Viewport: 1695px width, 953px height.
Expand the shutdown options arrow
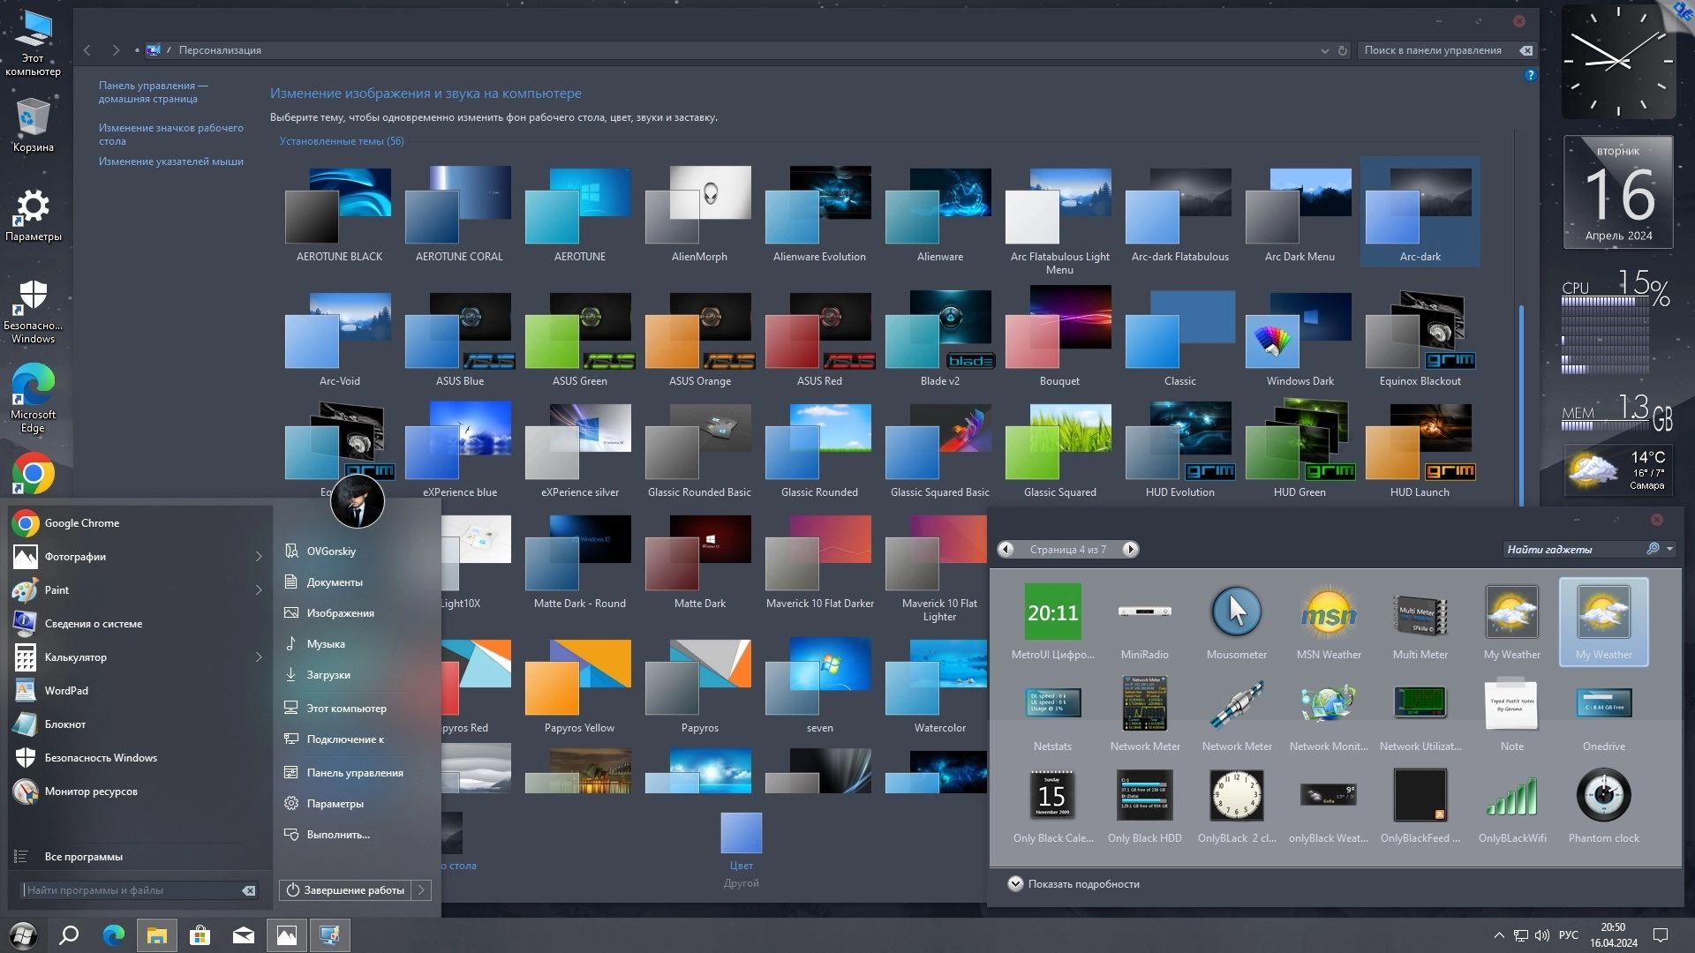tap(422, 890)
